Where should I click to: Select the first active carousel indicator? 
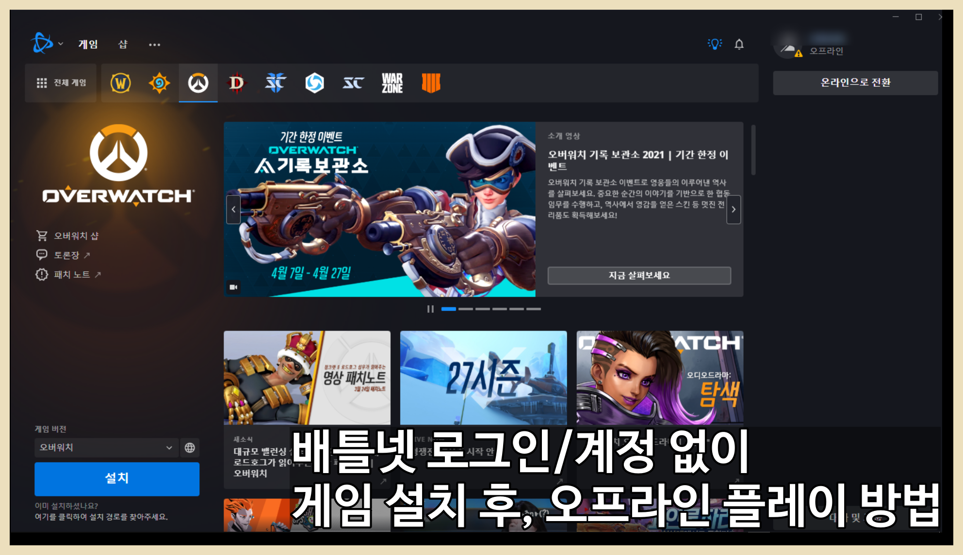click(448, 309)
